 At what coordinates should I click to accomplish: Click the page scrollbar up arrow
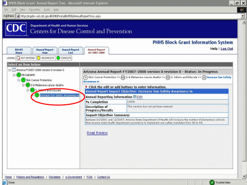(244, 22)
